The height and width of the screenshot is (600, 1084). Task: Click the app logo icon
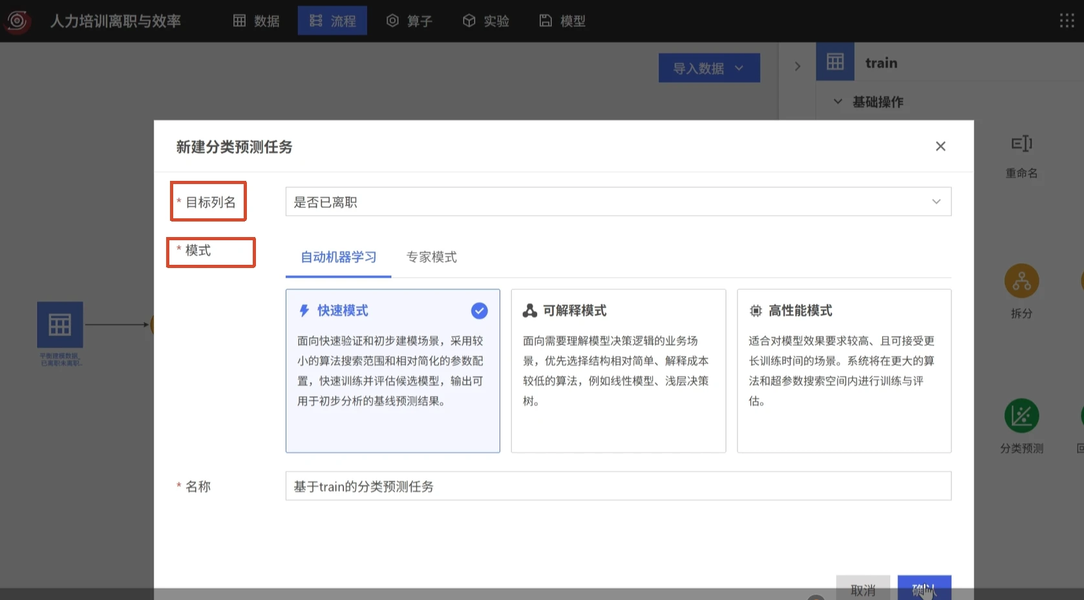17,21
